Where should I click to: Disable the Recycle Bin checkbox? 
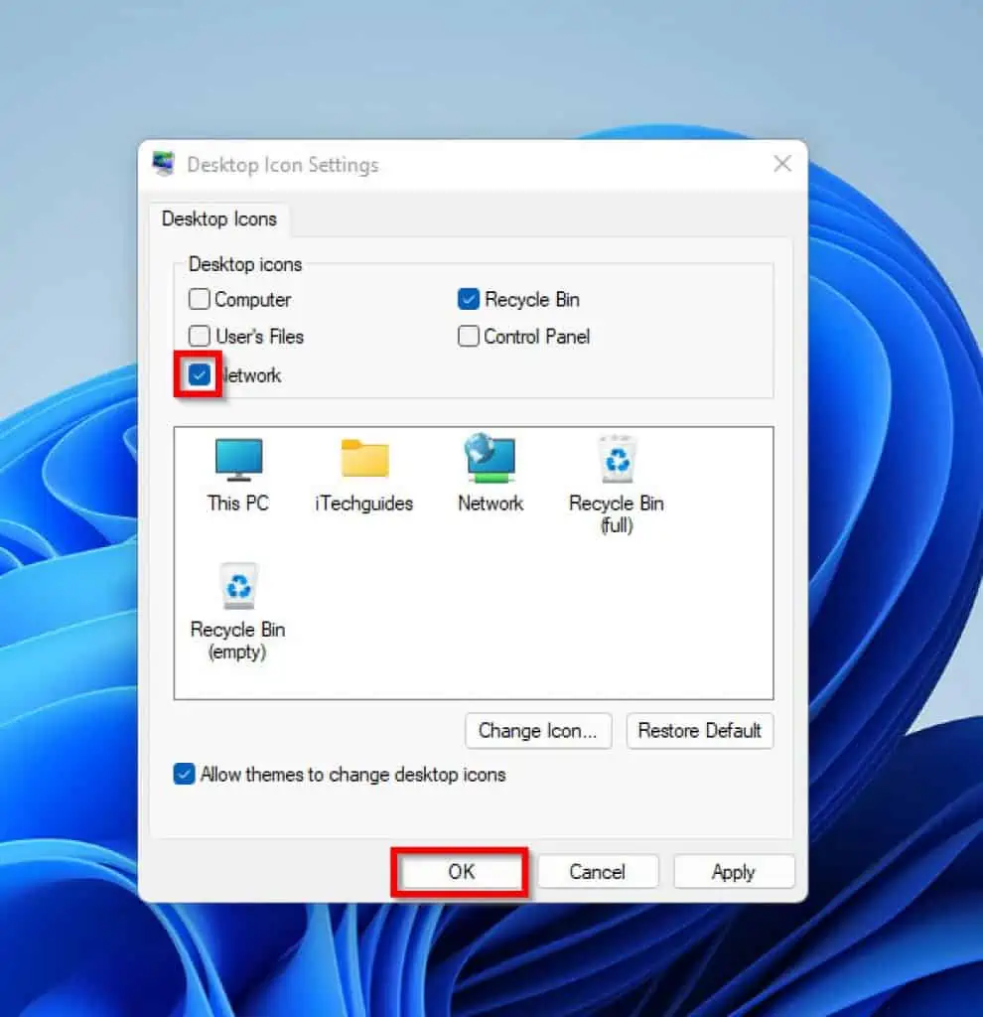coord(468,299)
